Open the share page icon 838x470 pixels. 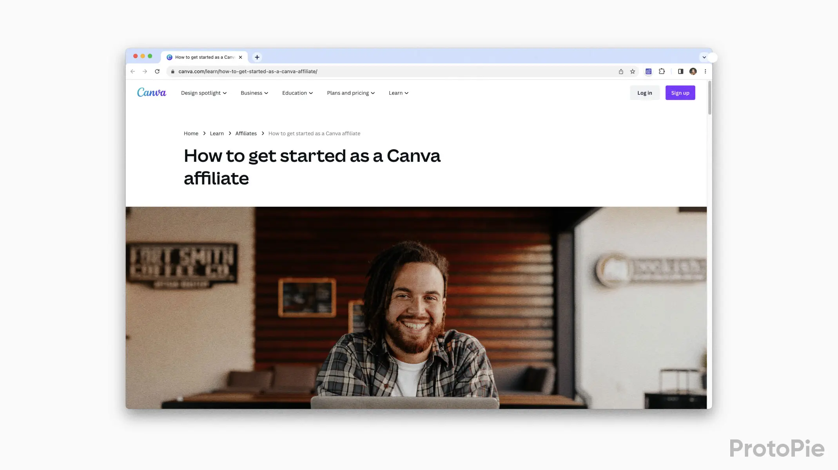point(620,71)
